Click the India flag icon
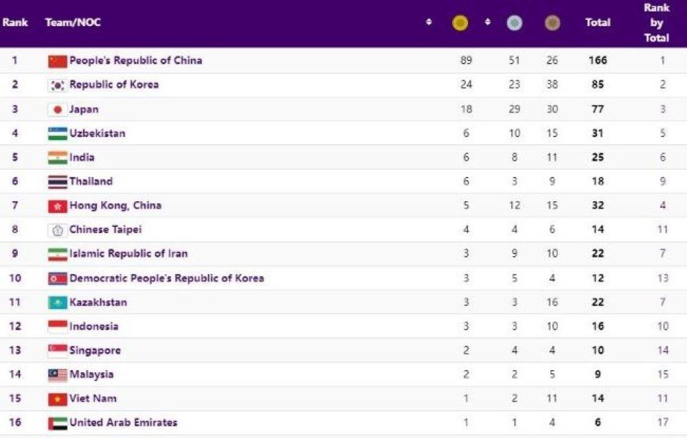The height and width of the screenshot is (438, 687). (x=58, y=158)
